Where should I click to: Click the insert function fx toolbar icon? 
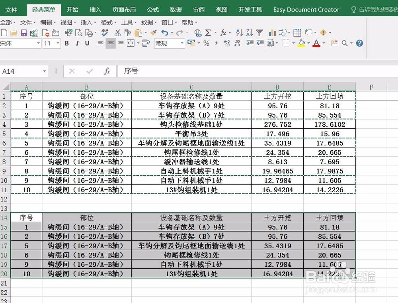(x=223, y=33)
